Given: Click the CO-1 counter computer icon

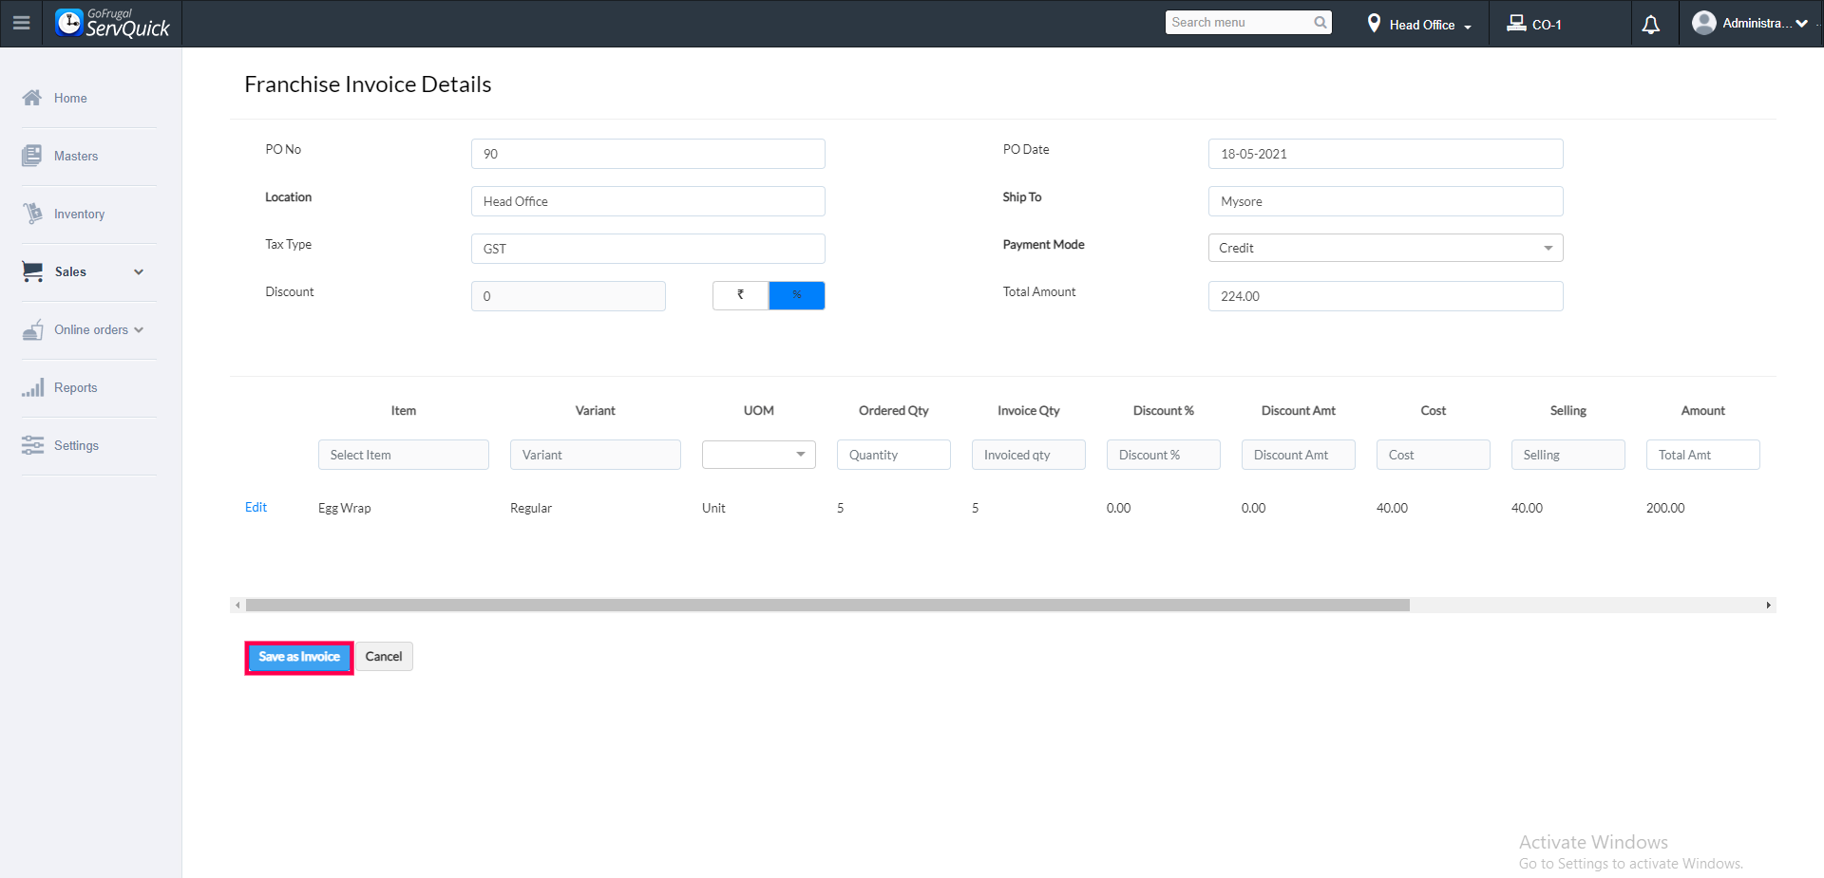Looking at the screenshot, I should [x=1516, y=23].
